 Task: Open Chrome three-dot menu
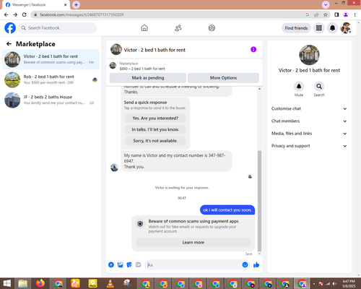click(x=355, y=14)
